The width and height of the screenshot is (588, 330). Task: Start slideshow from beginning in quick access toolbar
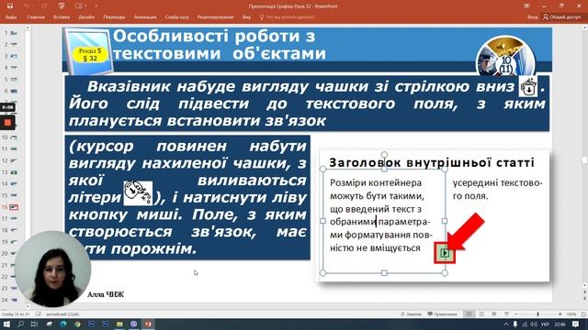click(x=62, y=6)
